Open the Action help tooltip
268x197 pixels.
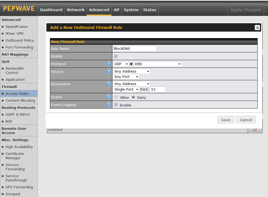tap(108, 97)
